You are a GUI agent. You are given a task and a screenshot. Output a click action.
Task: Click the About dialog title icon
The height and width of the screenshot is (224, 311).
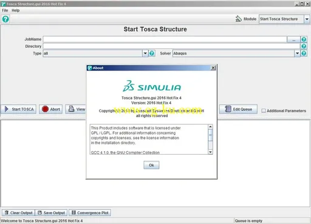click(x=90, y=68)
